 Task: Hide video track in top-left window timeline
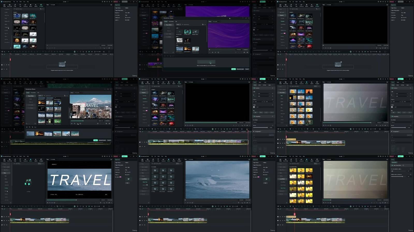(x=9, y=65)
